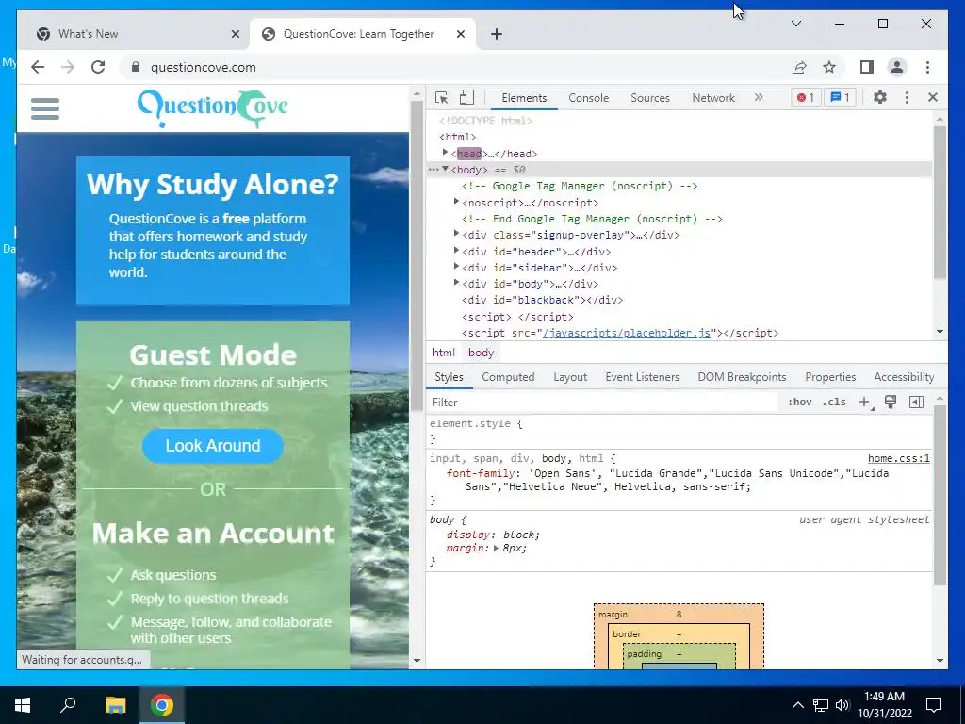Share this page icon

point(799,67)
